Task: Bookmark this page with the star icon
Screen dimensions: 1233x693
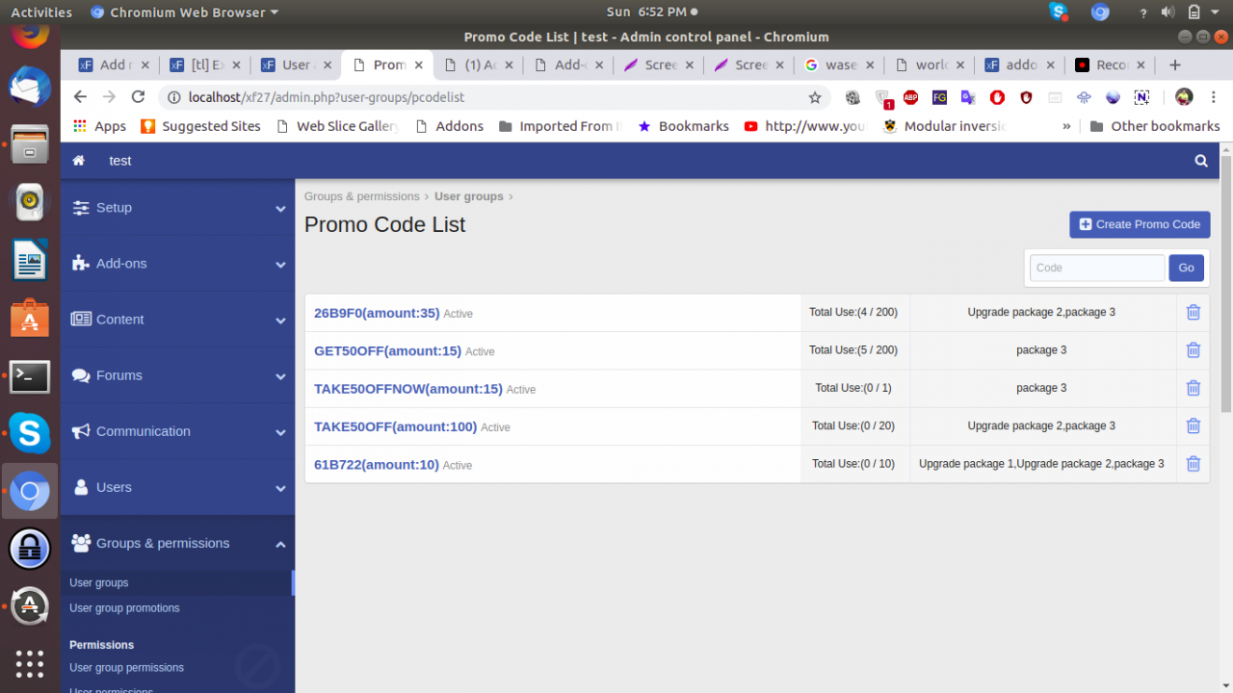Action: [815, 97]
